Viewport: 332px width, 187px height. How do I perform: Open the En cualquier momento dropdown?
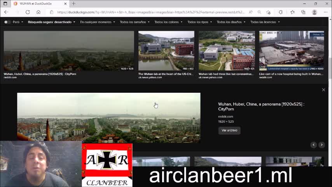98,22
